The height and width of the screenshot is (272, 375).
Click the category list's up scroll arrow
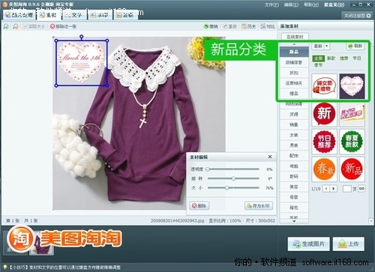click(294, 44)
